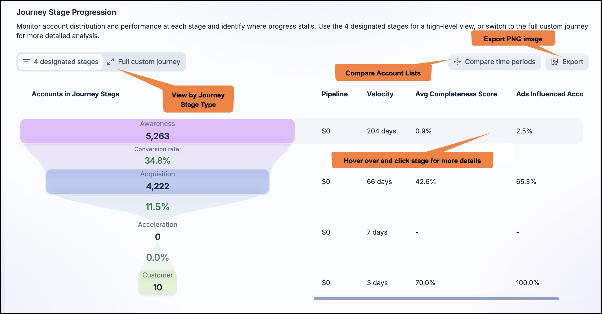This screenshot has width=602, height=314.
Task: Select the Acquisition funnel stage
Action: 158,182
